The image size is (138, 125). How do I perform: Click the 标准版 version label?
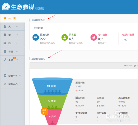pyautogui.click(x=40, y=9)
